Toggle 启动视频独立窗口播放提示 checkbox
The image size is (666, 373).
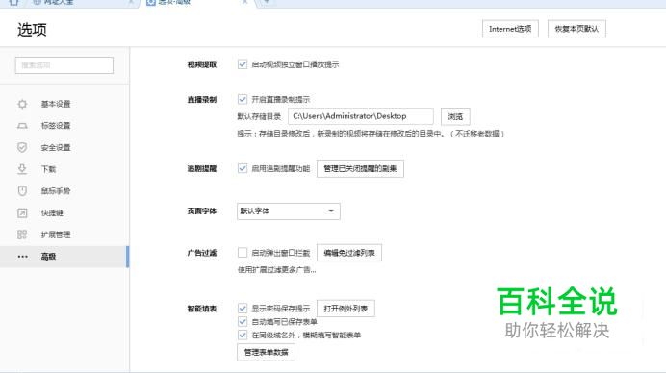[x=243, y=64]
